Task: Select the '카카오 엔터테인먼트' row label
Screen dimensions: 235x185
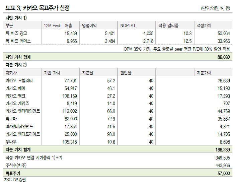Action: click(23, 111)
